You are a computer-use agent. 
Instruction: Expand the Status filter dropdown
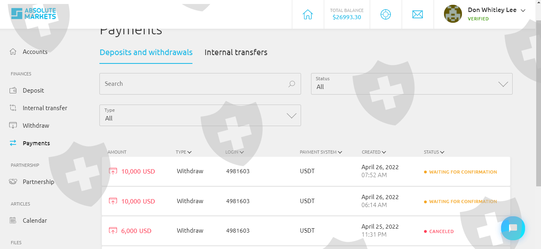click(412, 84)
